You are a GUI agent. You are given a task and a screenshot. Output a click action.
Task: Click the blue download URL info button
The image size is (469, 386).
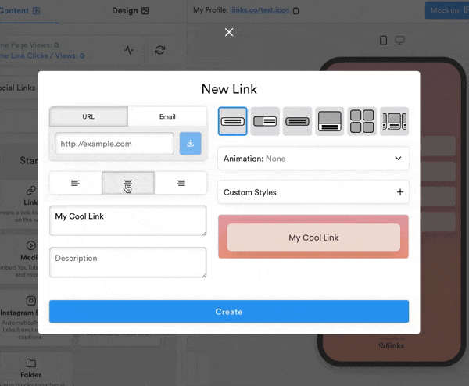pyautogui.click(x=191, y=144)
